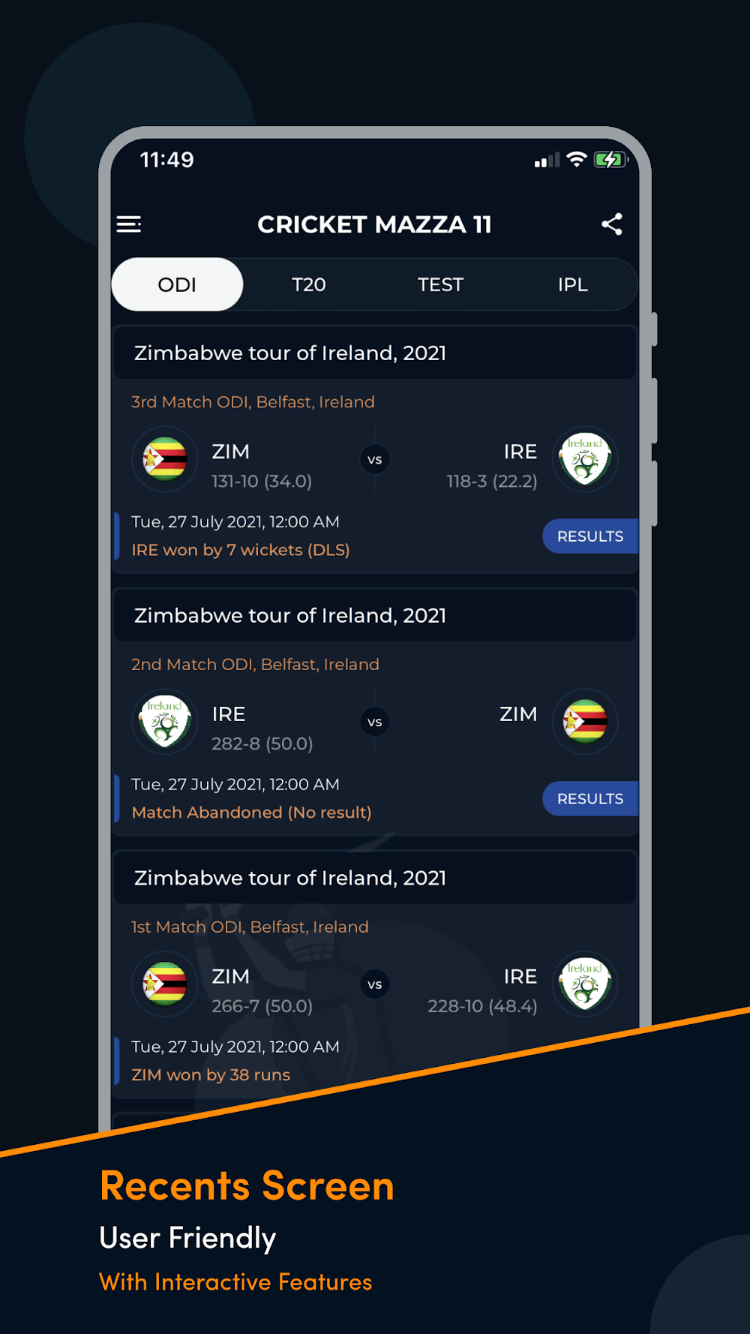Tap 'ZIM won by 38 runs' result
This screenshot has height=1334, width=750.
[211, 1075]
